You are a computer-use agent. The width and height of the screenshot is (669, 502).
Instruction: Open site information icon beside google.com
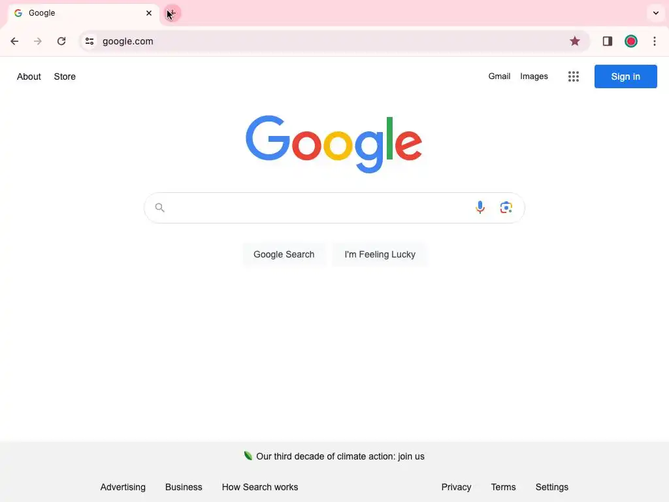coord(89,41)
